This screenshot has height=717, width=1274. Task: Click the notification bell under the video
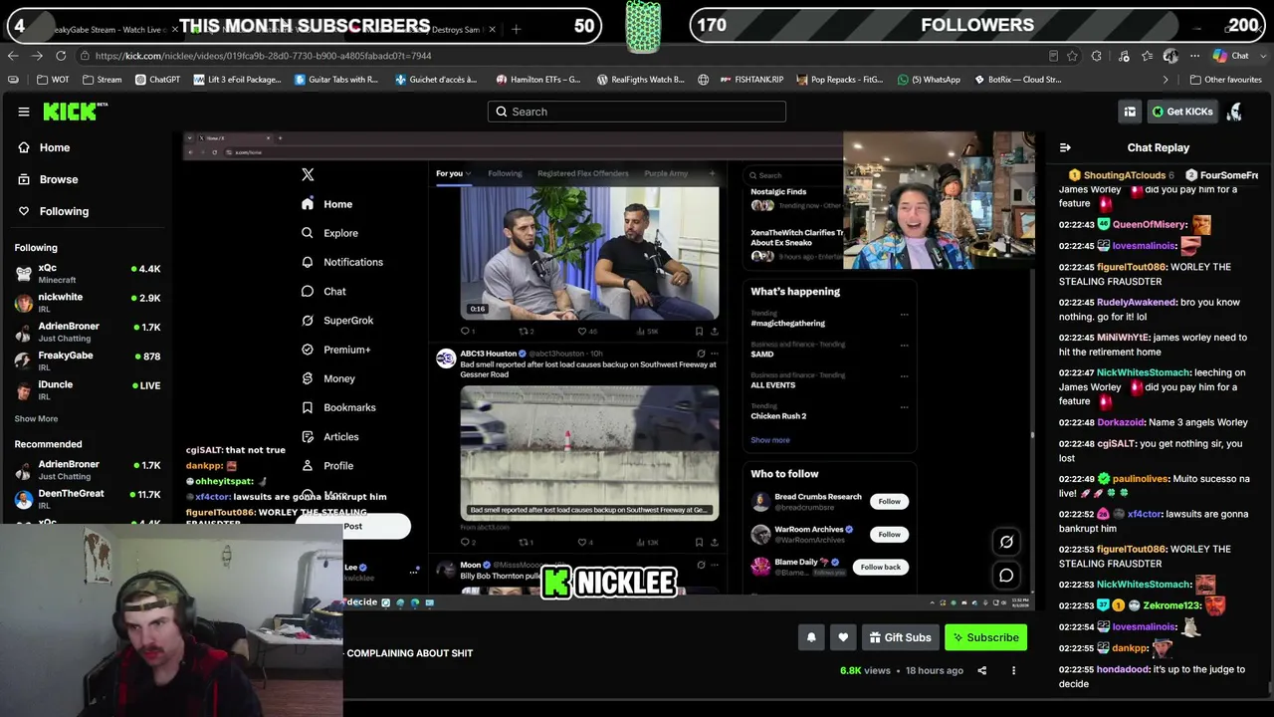coord(811,637)
